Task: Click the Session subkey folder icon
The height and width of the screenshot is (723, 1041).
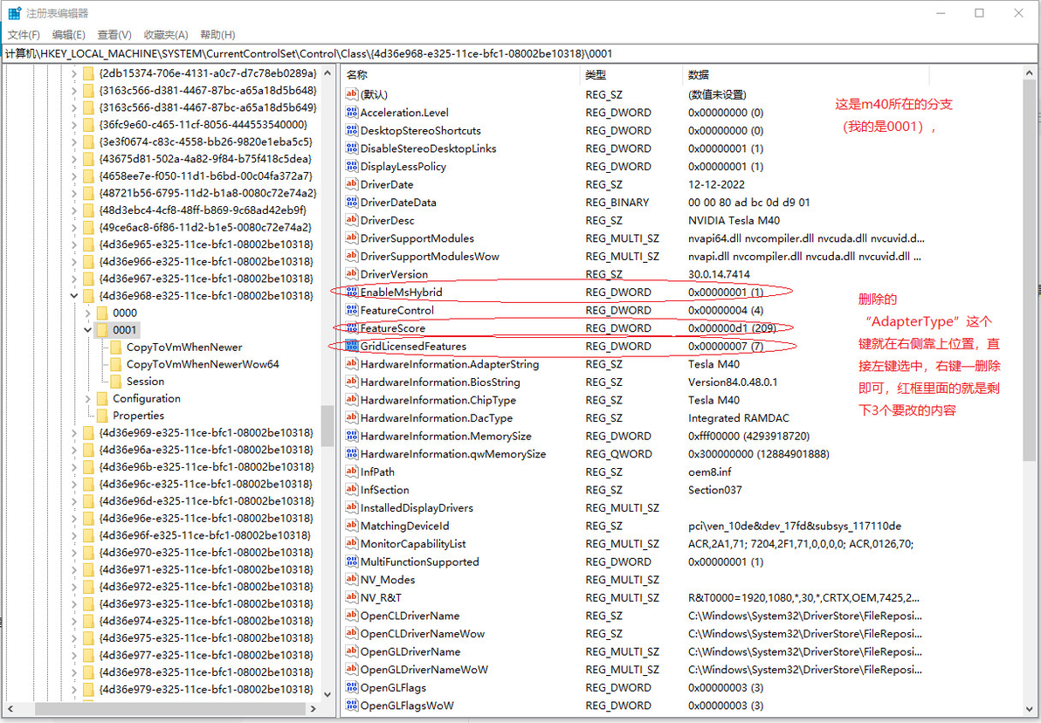Action: pos(115,381)
